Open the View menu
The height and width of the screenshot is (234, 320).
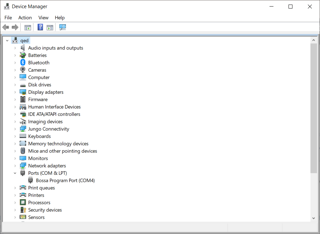[x=44, y=18]
